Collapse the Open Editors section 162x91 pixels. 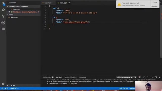14,6
